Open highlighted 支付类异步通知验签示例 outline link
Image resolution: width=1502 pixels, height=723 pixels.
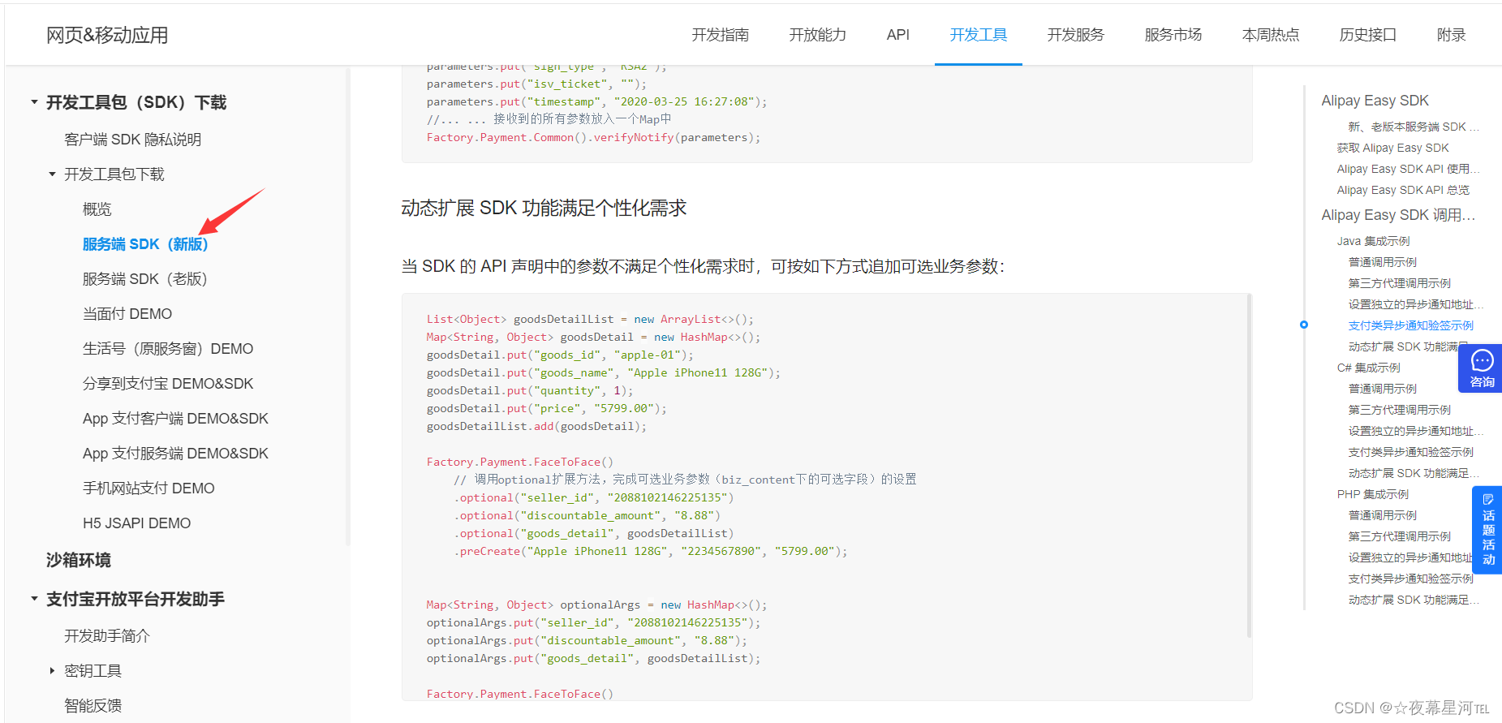(1410, 325)
